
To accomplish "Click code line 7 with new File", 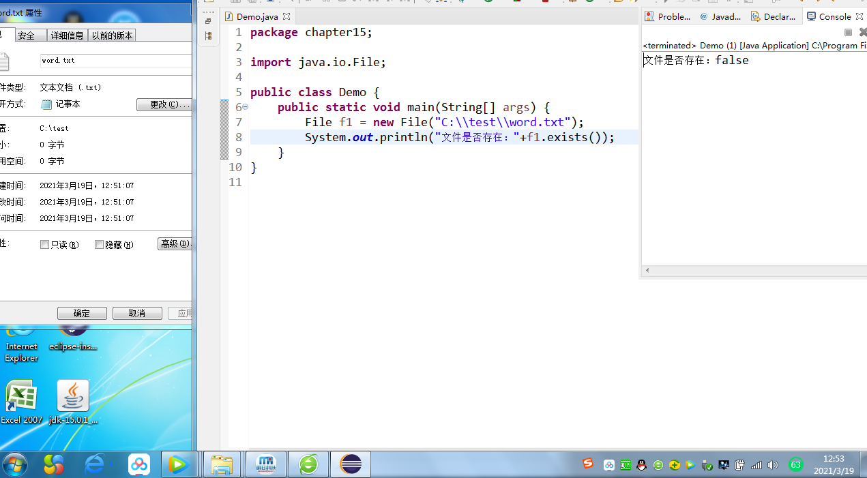I will (x=444, y=122).
